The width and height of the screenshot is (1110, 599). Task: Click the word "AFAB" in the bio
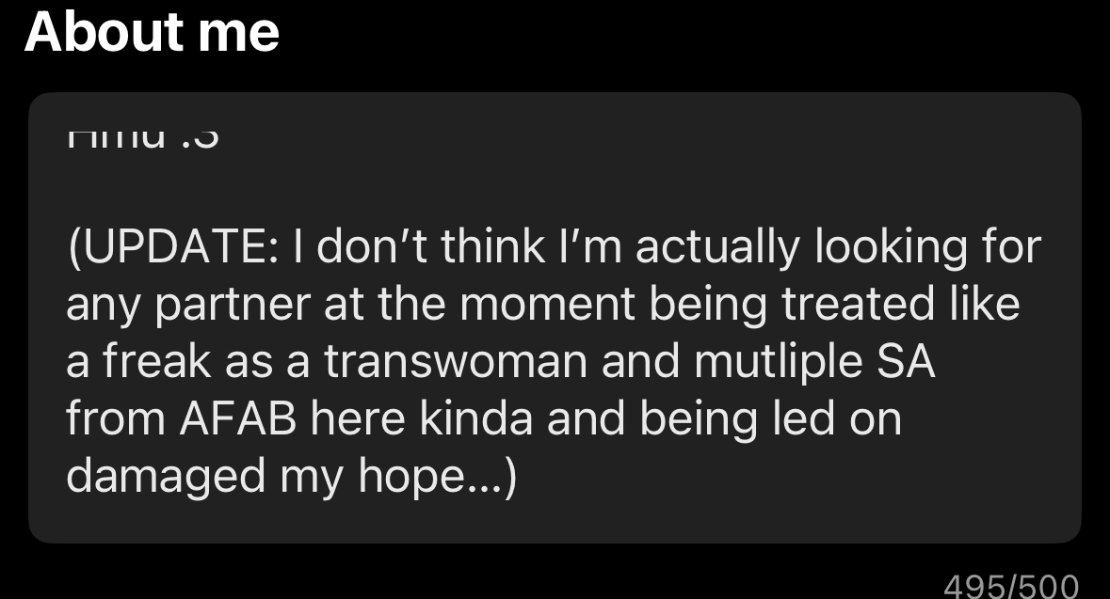(x=235, y=420)
